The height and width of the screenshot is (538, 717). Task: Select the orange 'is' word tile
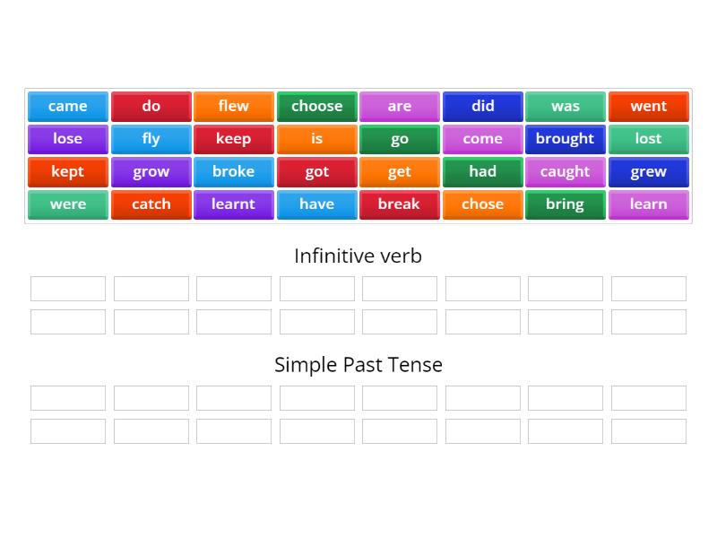point(317,139)
